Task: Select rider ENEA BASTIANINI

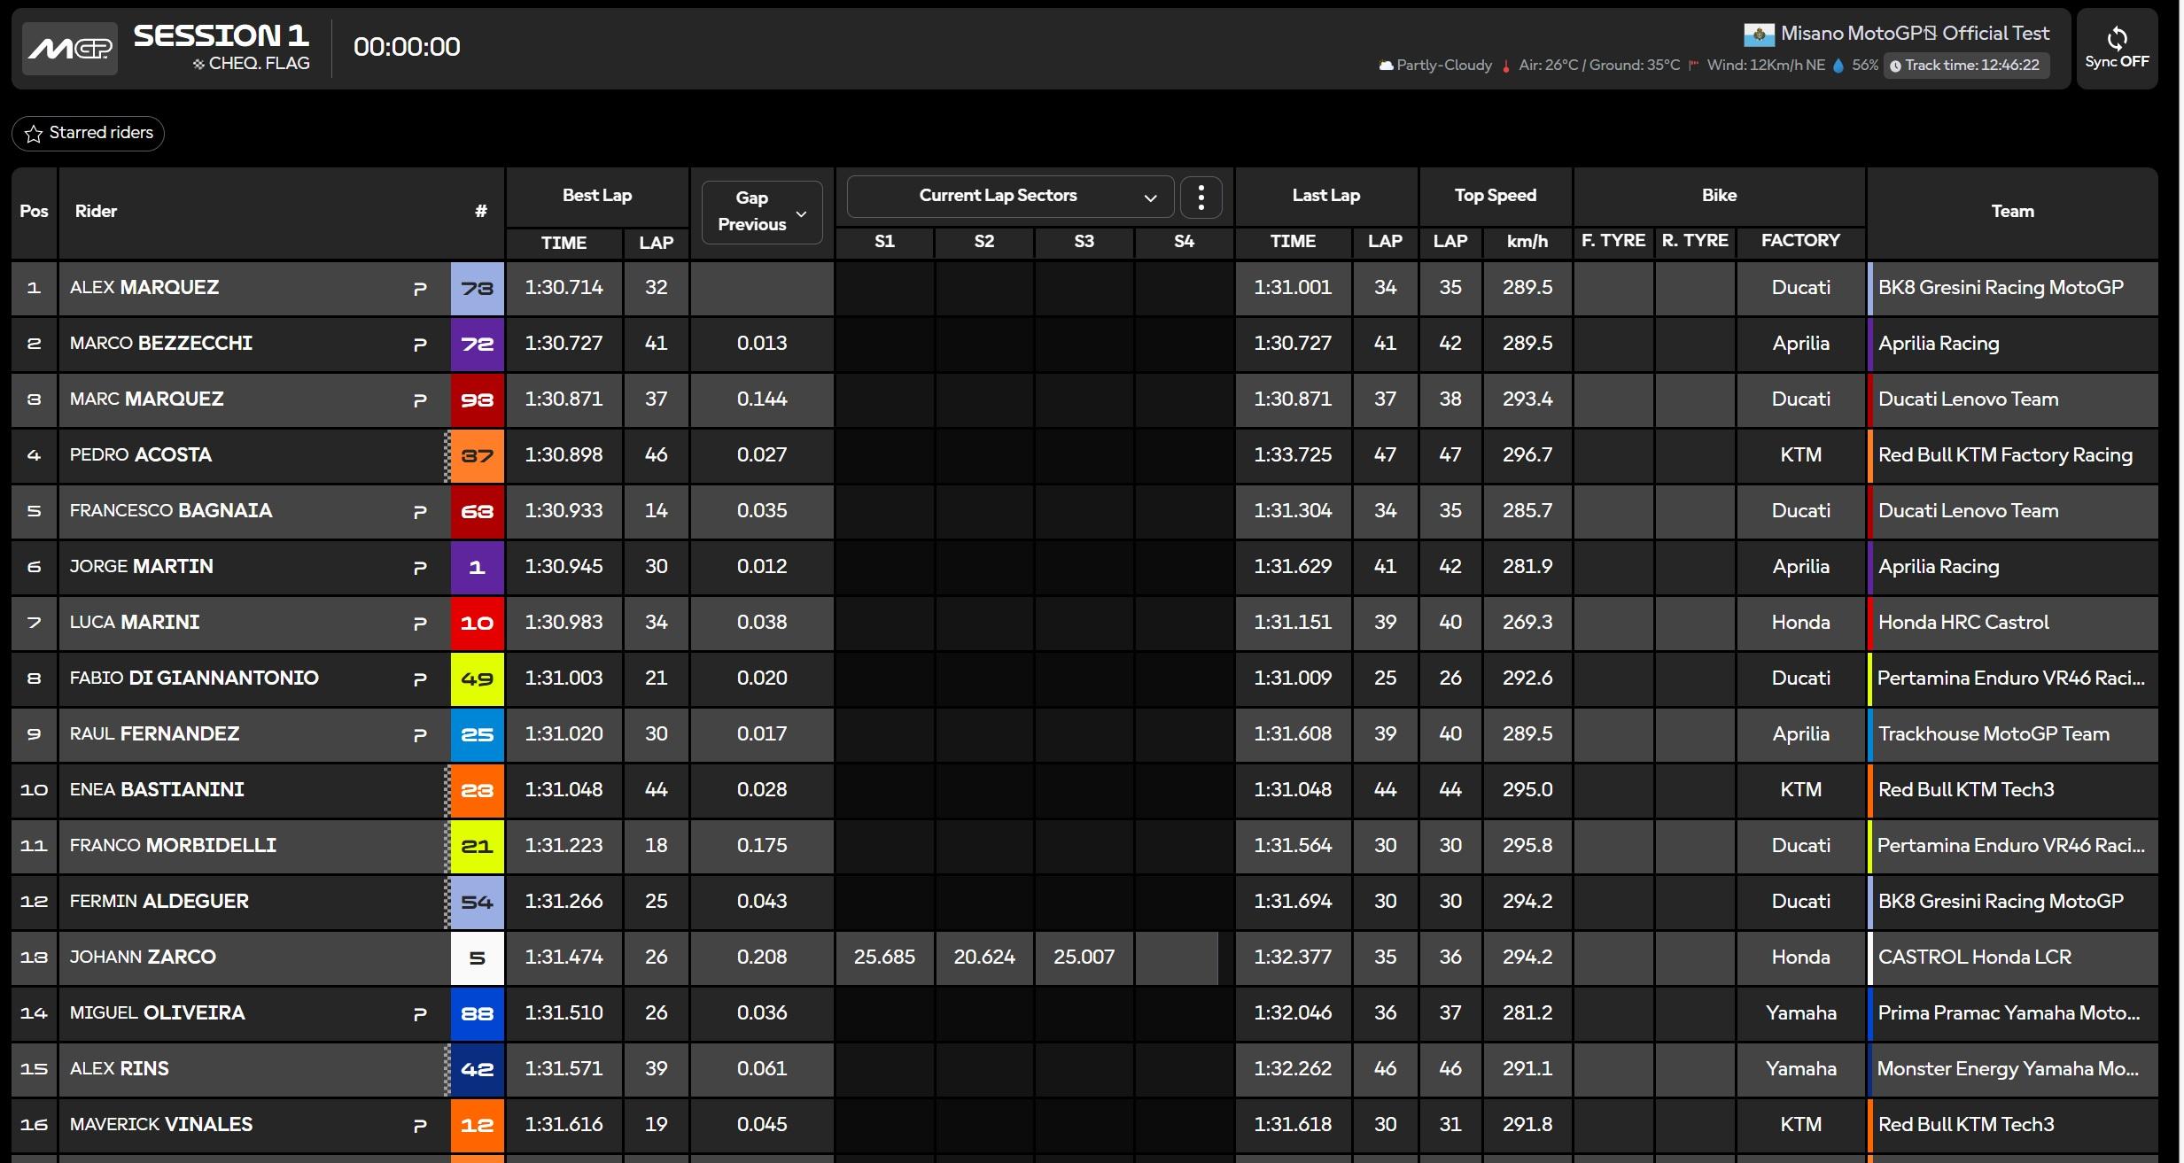Action: click(157, 790)
